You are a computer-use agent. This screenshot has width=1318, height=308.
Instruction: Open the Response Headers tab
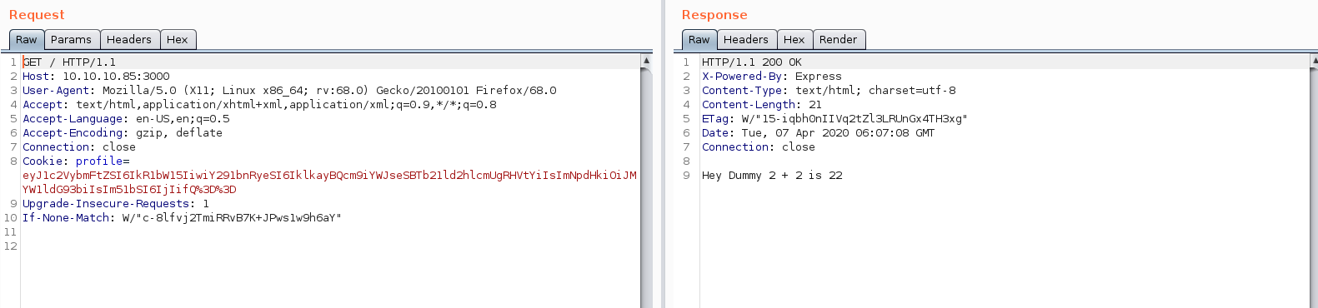pos(746,40)
